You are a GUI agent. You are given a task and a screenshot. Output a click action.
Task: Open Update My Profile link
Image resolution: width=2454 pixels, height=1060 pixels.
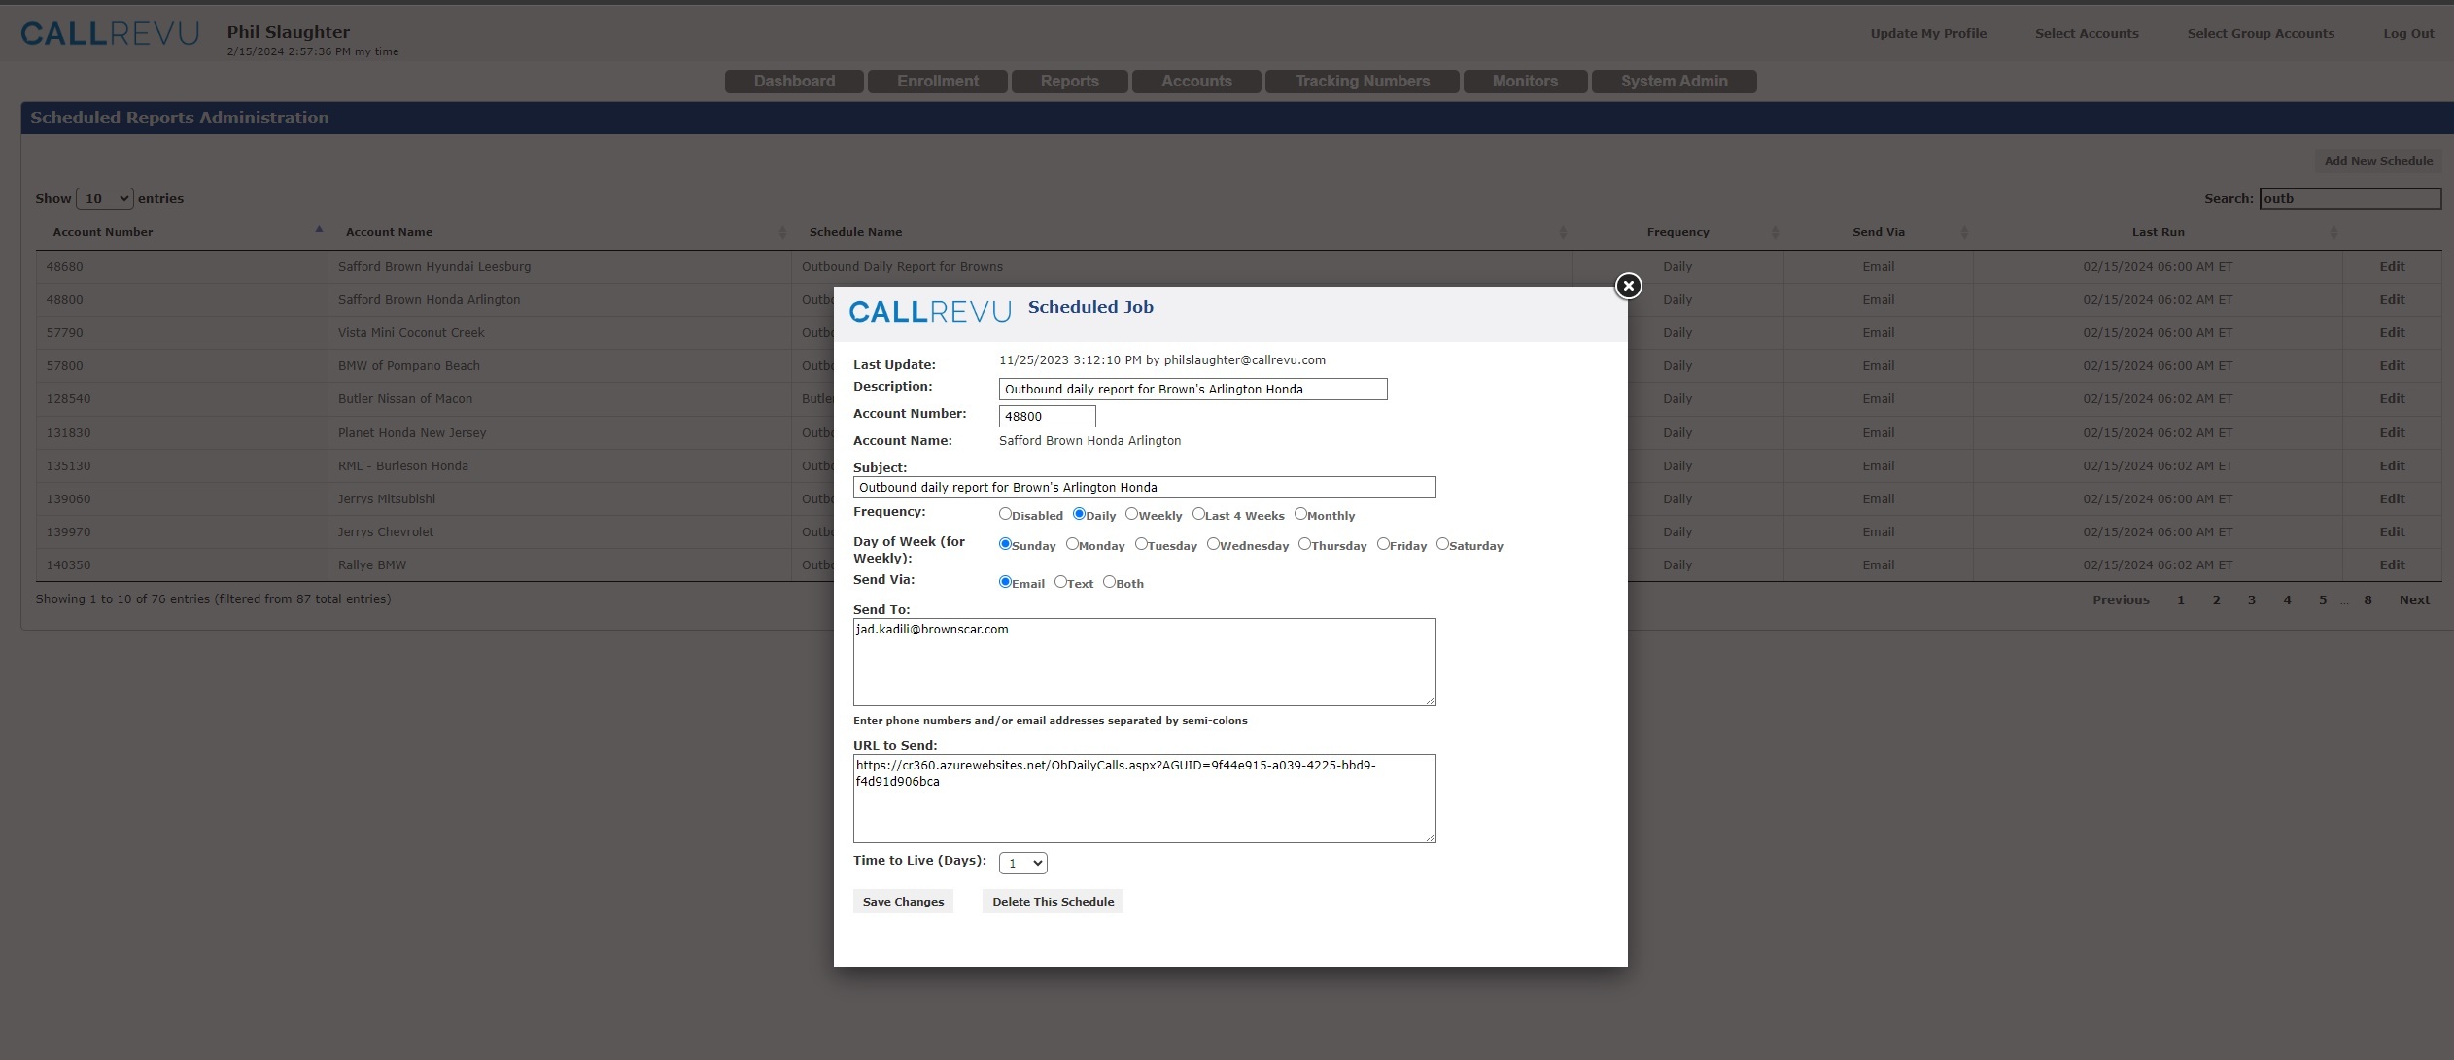1928,33
